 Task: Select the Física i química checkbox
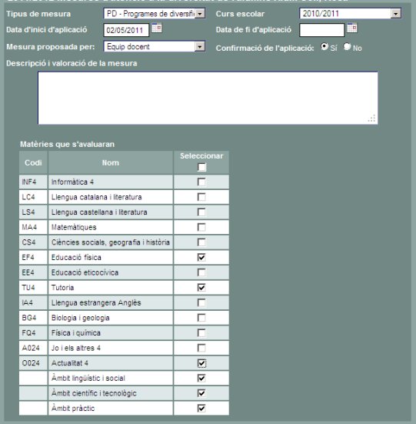coord(201,333)
